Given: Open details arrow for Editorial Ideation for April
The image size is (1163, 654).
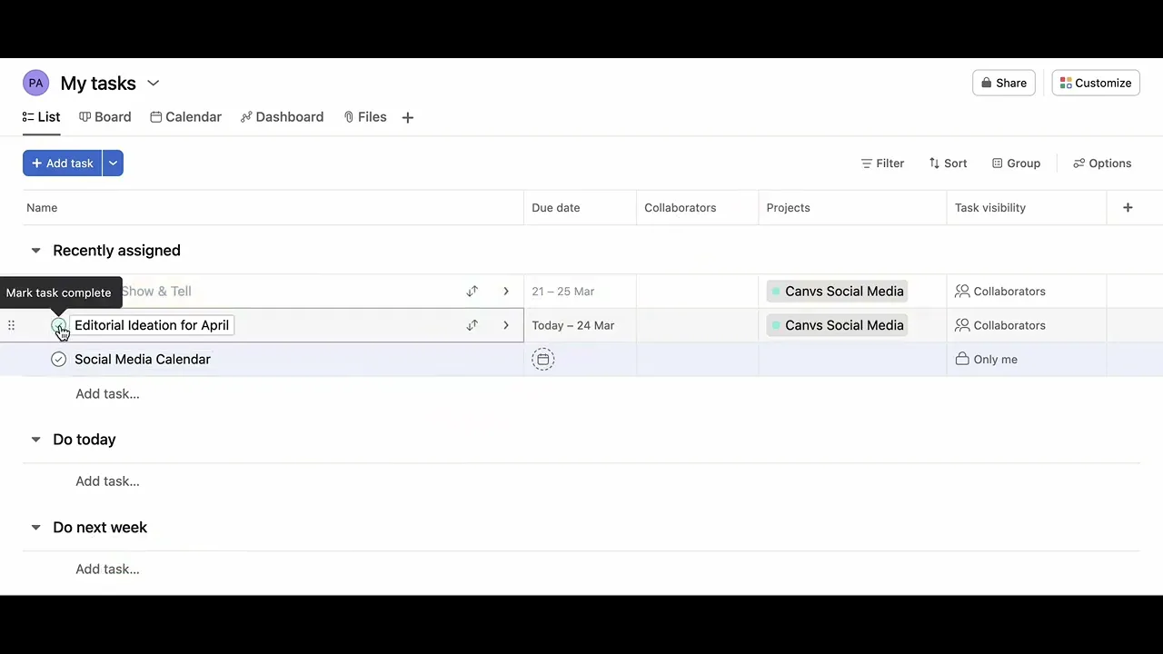Looking at the screenshot, I should click(506, 325).
